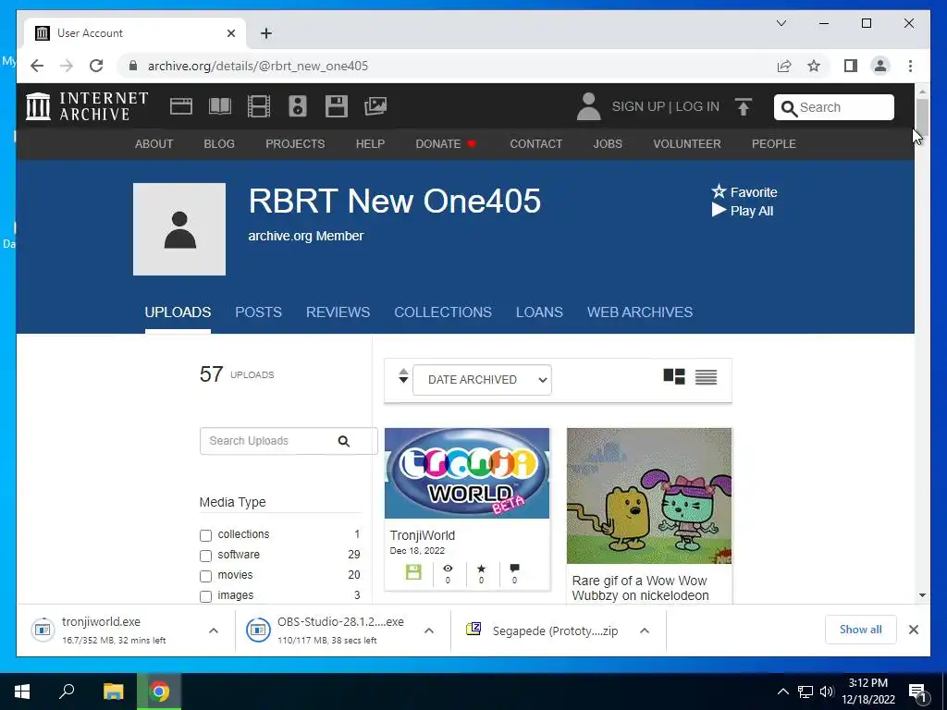Open the Wayback Machine web icon
947x710 pixels.
(x=181, y=106)
